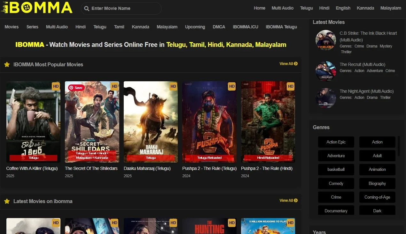
Task: Select the Animation genre button
Action: tap(377, 169)
